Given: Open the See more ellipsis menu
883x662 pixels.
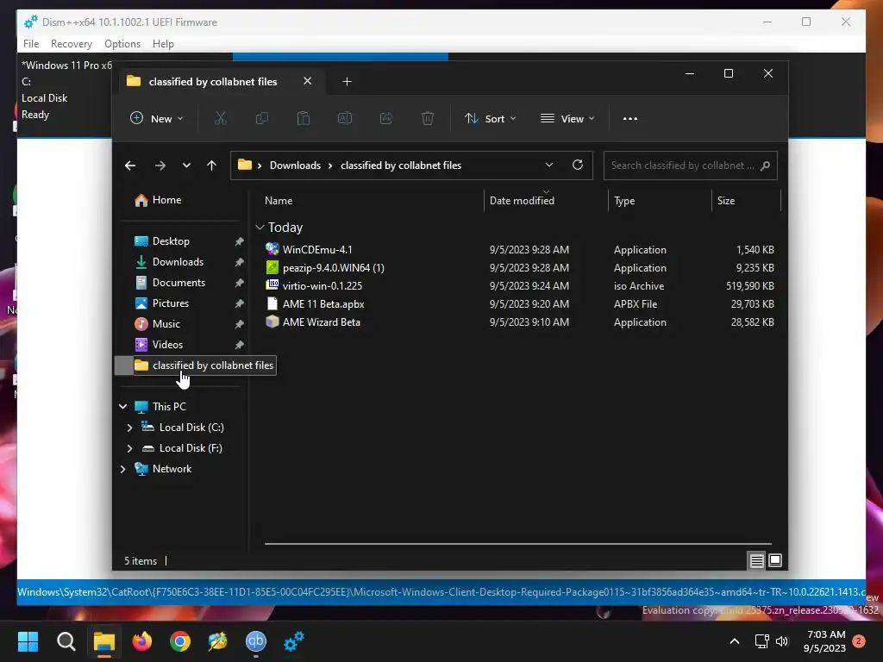Looking at the screenshot, I should tap(630, 119).
